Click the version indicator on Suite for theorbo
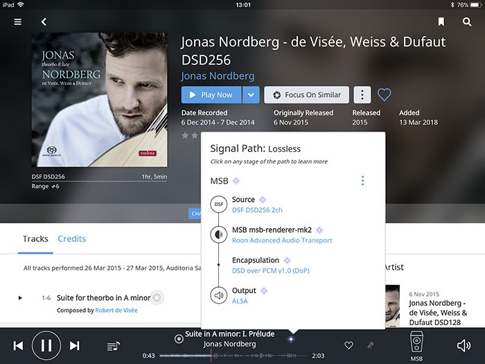Image resolution: width=485 pixels, height=364 pixels. tap(157, 297)
